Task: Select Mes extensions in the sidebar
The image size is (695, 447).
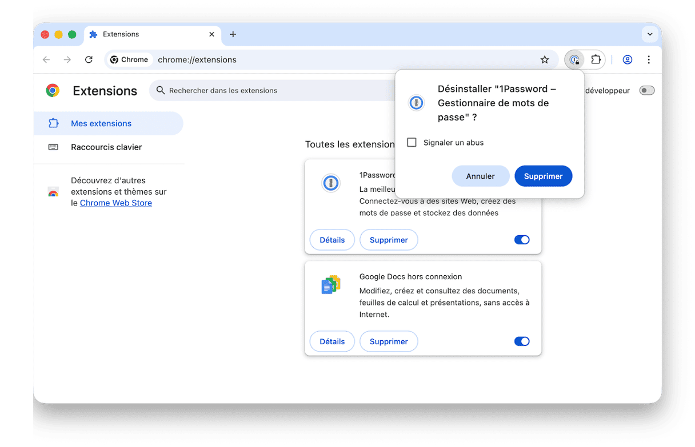Action: [x=102, y=123]
